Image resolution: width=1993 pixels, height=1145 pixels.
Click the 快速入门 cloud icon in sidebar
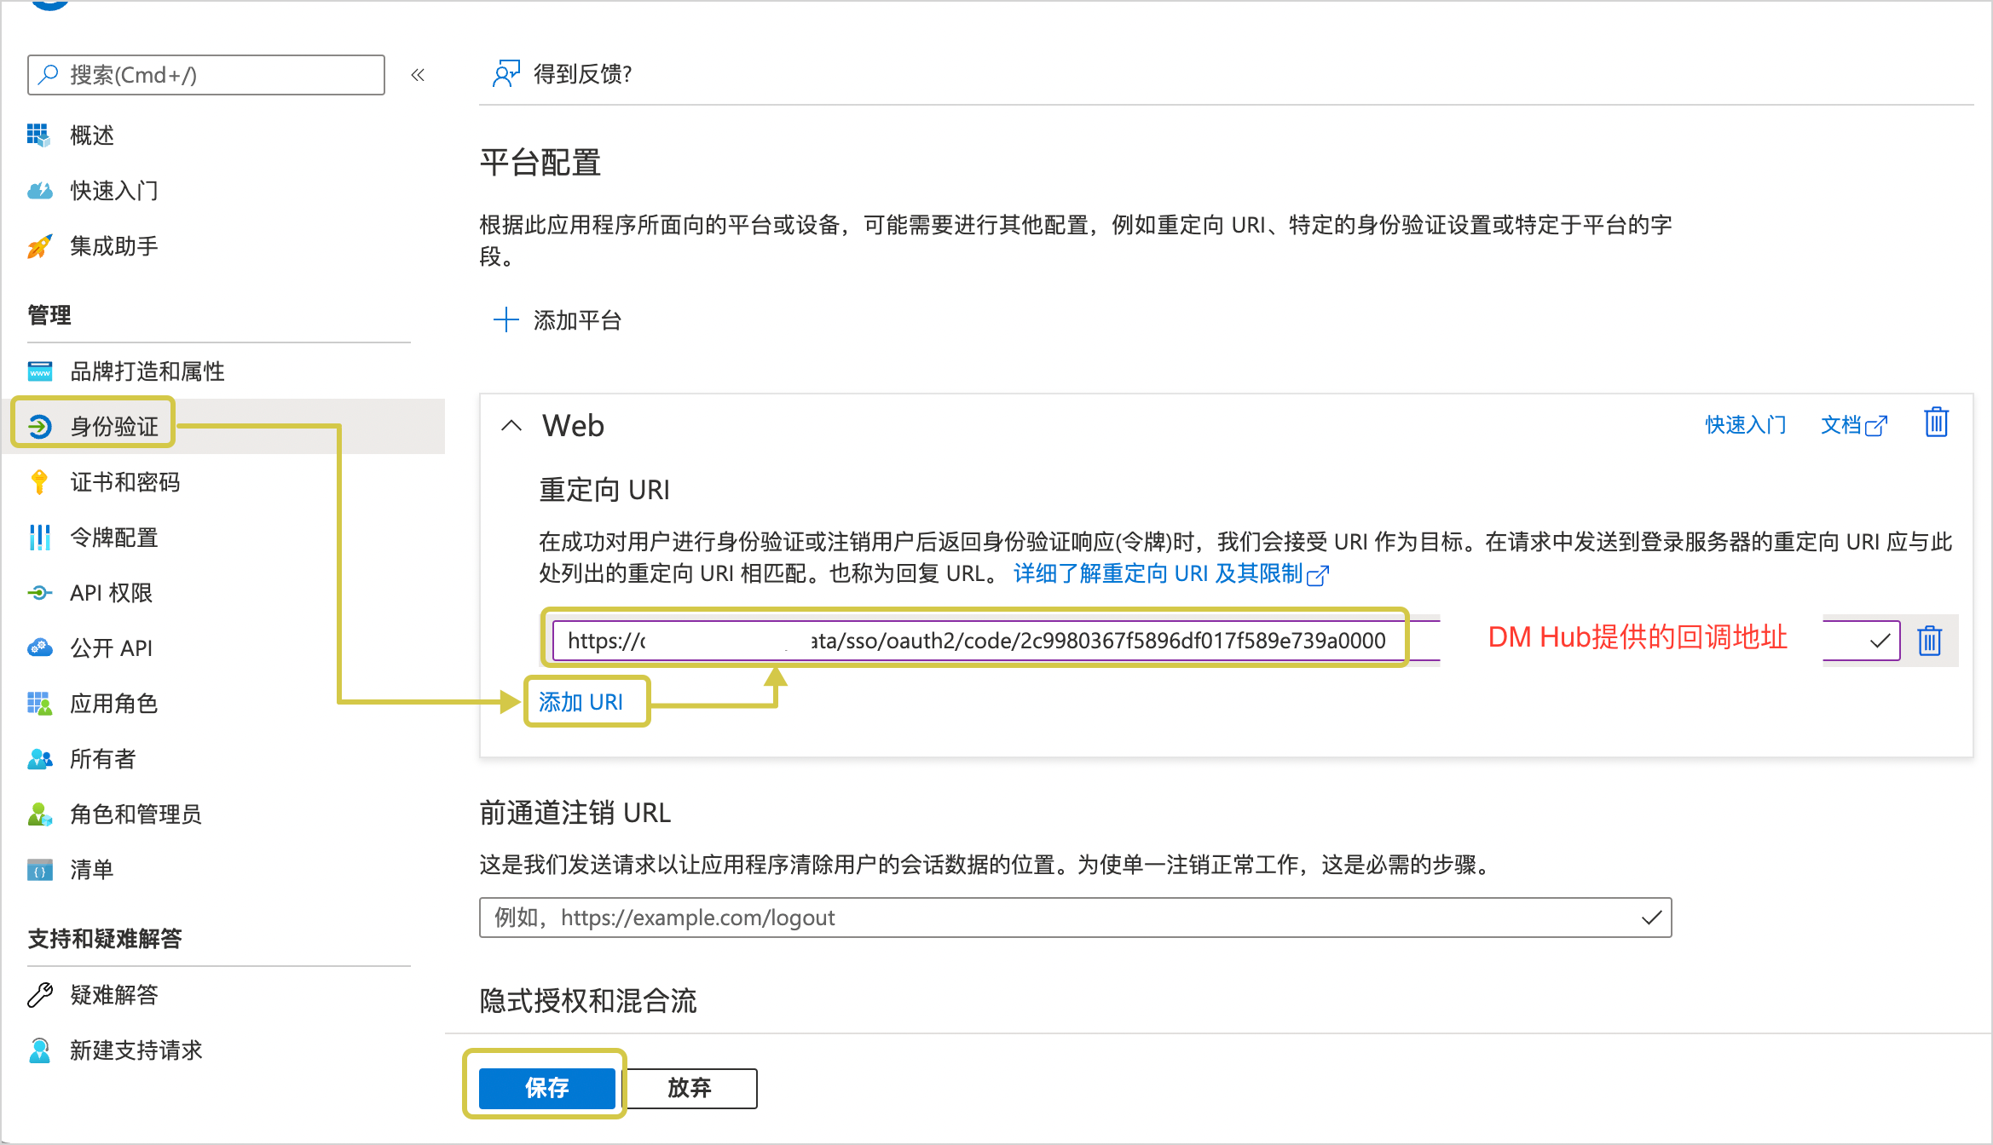click(x=39, y=191)
